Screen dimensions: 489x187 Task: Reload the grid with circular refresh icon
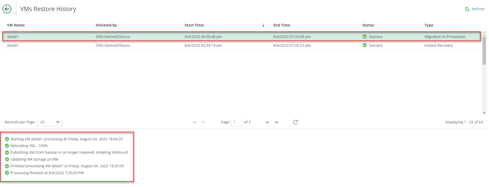point(295,122)
